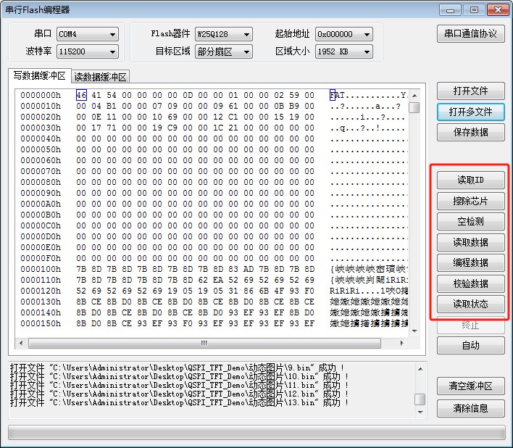Open the 目标区域 部分扇区 dropdown
The height and width of the screenshot is (448, 513).
223,51
